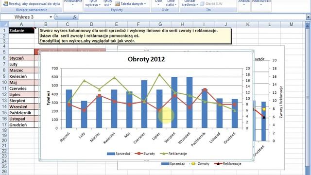Screen dimensions: 311x175
Task: Click the Styczeń blue Sprzedaż bar
Action: pyautogui.click(x=69, y=109)
